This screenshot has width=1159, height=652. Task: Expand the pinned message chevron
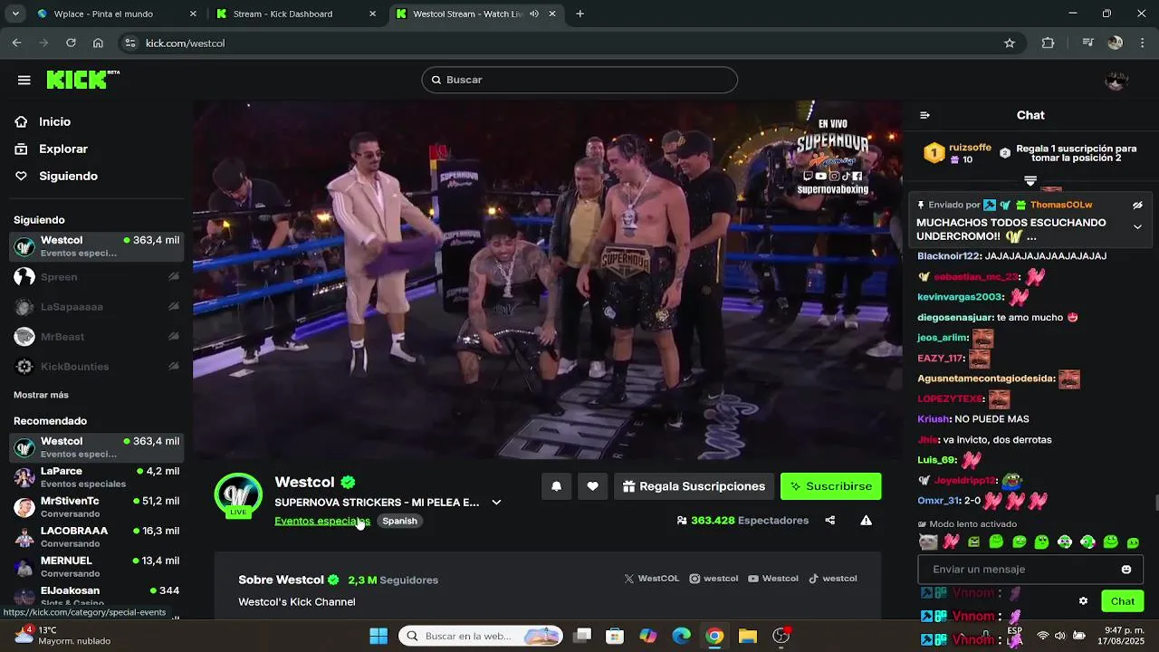(1137, 227)
